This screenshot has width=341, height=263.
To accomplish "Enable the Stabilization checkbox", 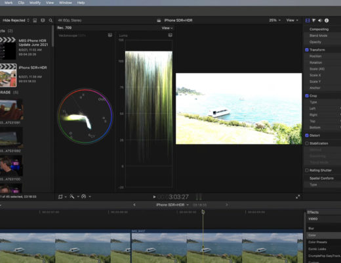I will click(x=307, y=143).
